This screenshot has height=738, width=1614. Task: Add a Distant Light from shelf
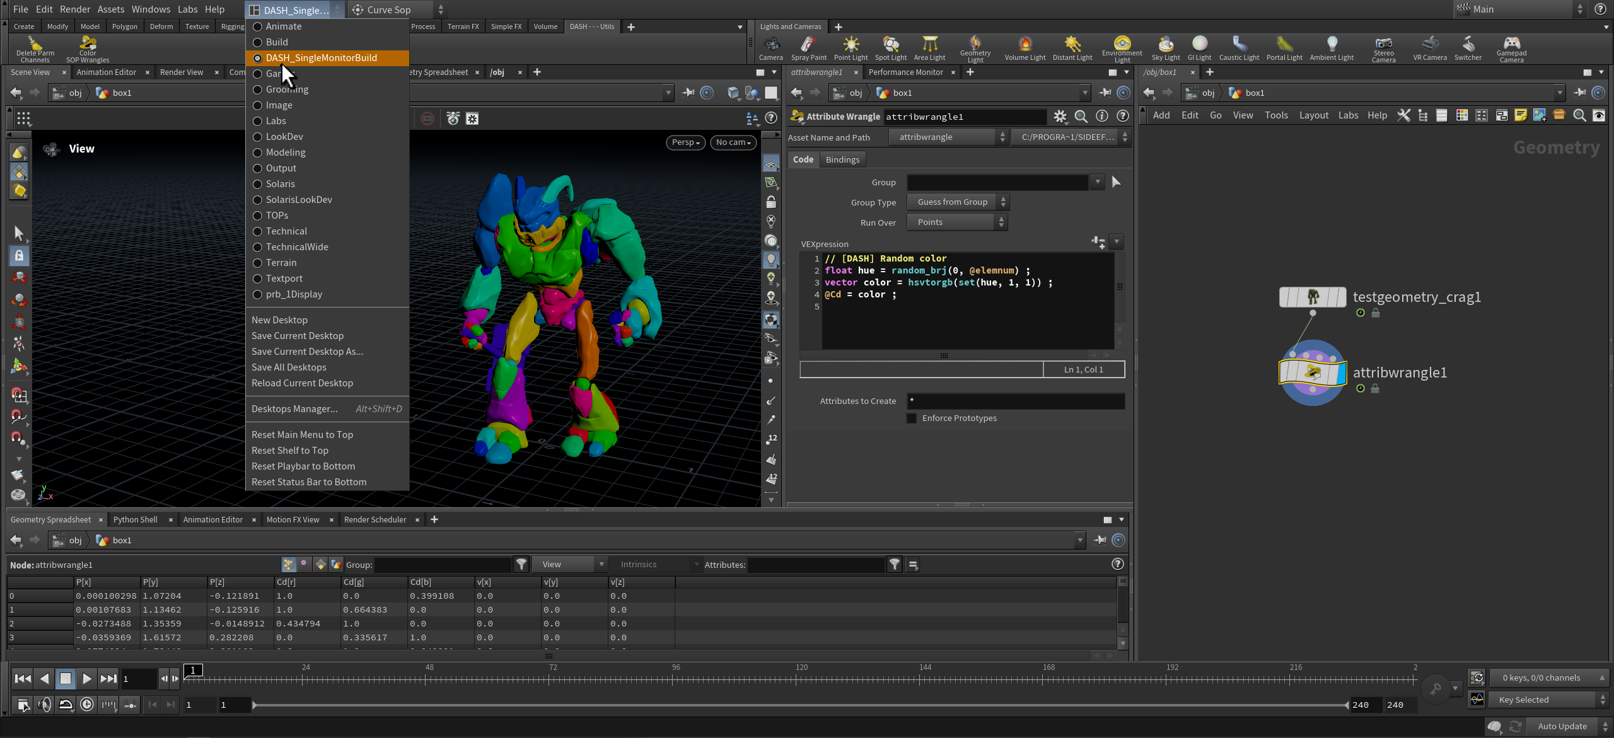pyautogui.click(x=1072, y=48)
